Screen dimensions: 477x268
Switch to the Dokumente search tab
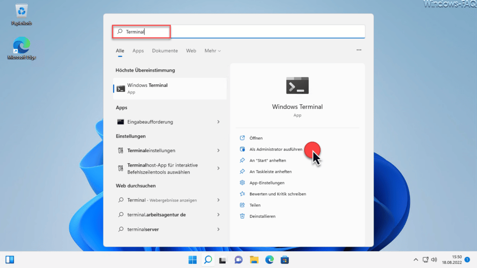(165, 51)
